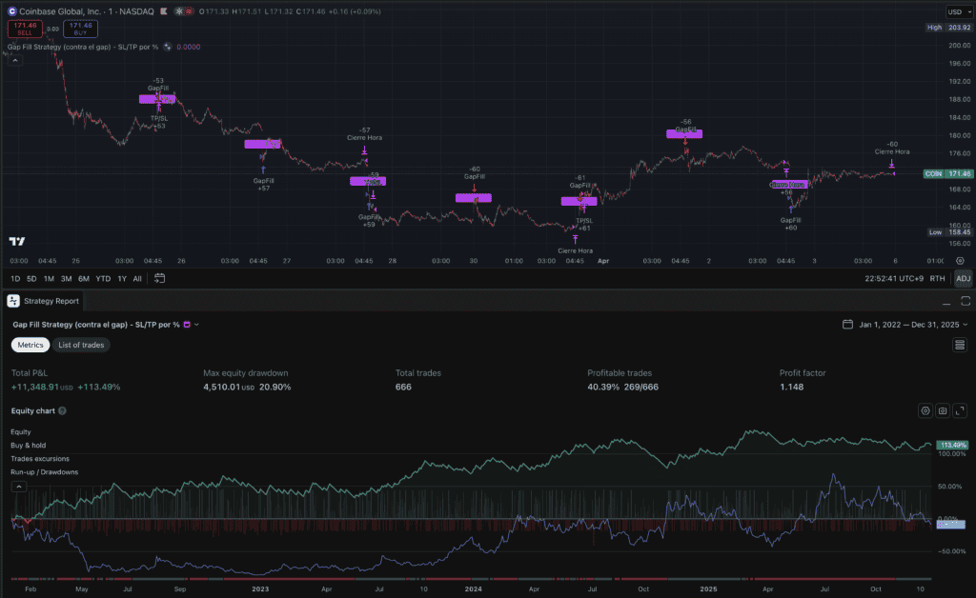Open the Strategy Report tab
Viewport: 976px width, 598px height.
coord(44,301)
